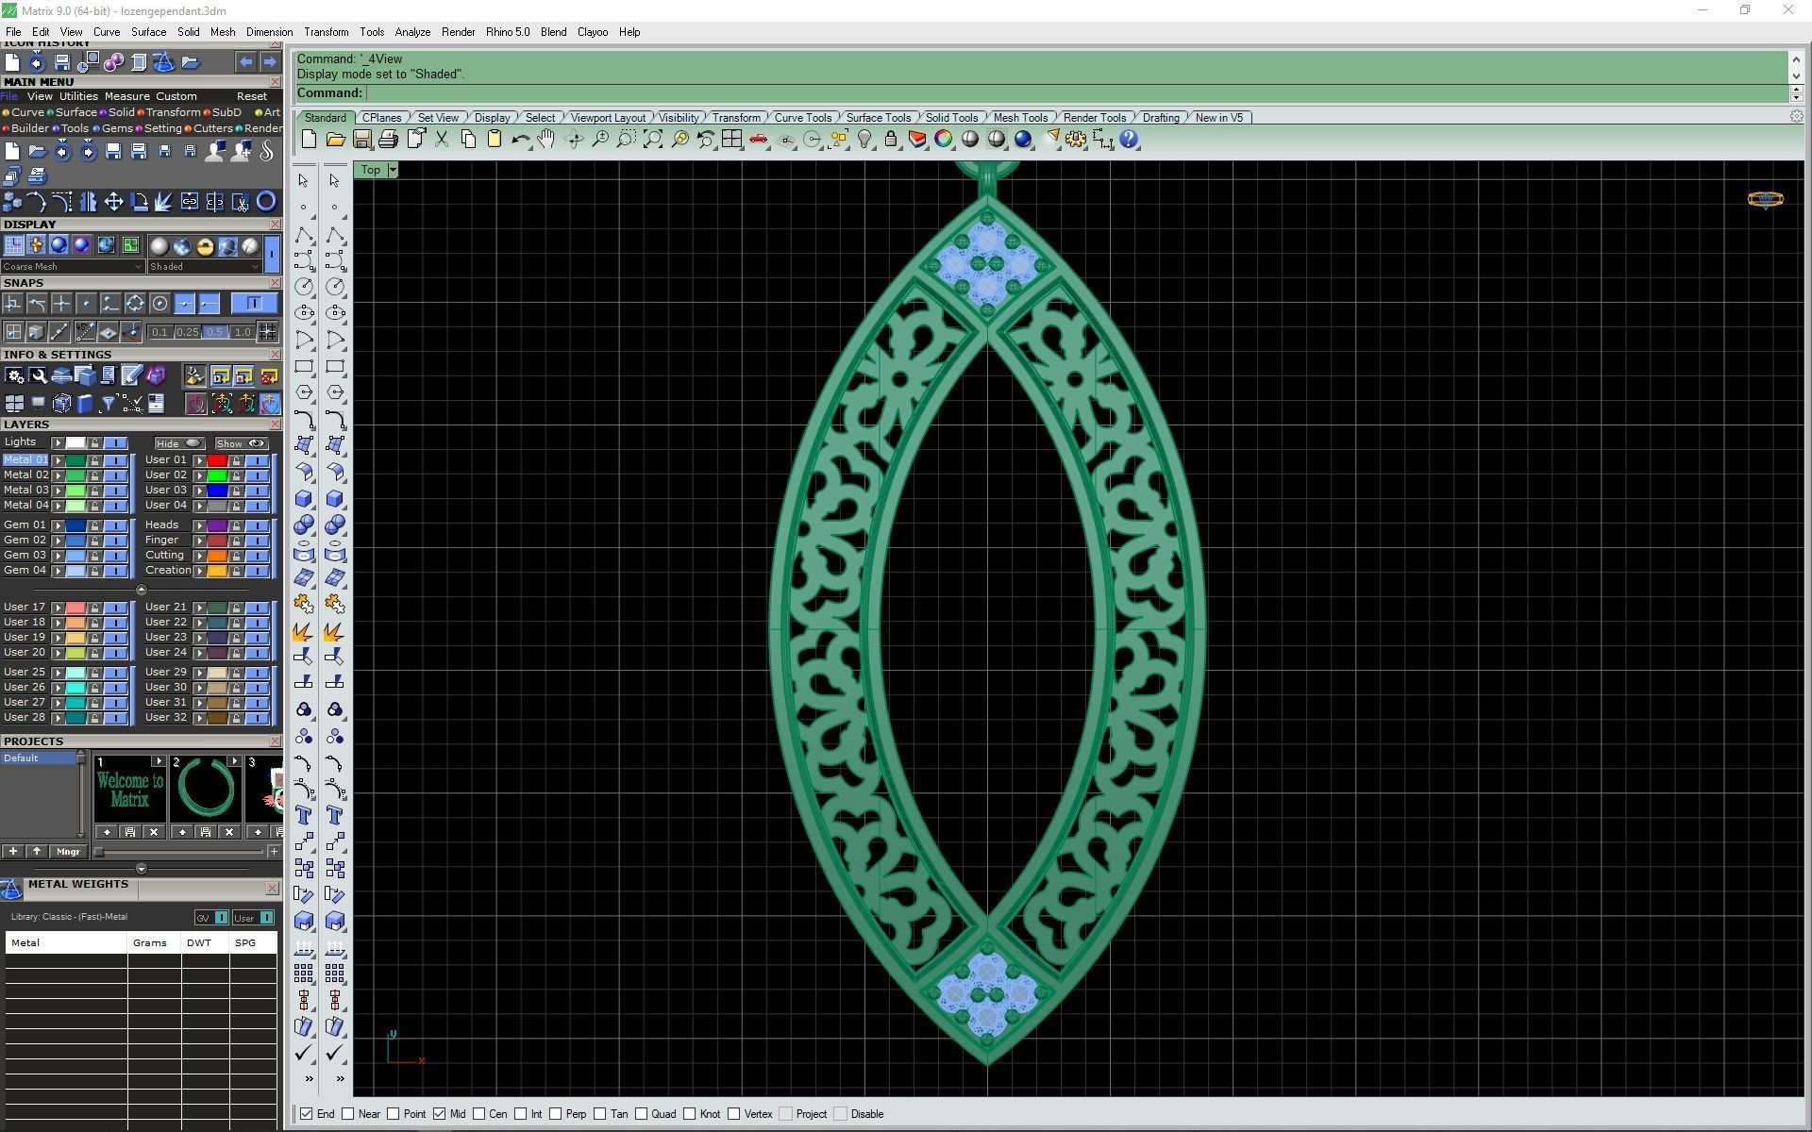Open the Clayoo menu
Viewport: 1812px width, 1132px height.
pyautogui.click(x=593, y=32)
